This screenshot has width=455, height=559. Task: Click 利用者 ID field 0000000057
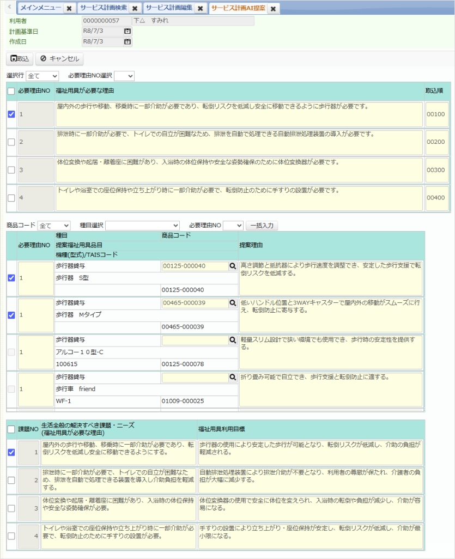click(106, 21)
